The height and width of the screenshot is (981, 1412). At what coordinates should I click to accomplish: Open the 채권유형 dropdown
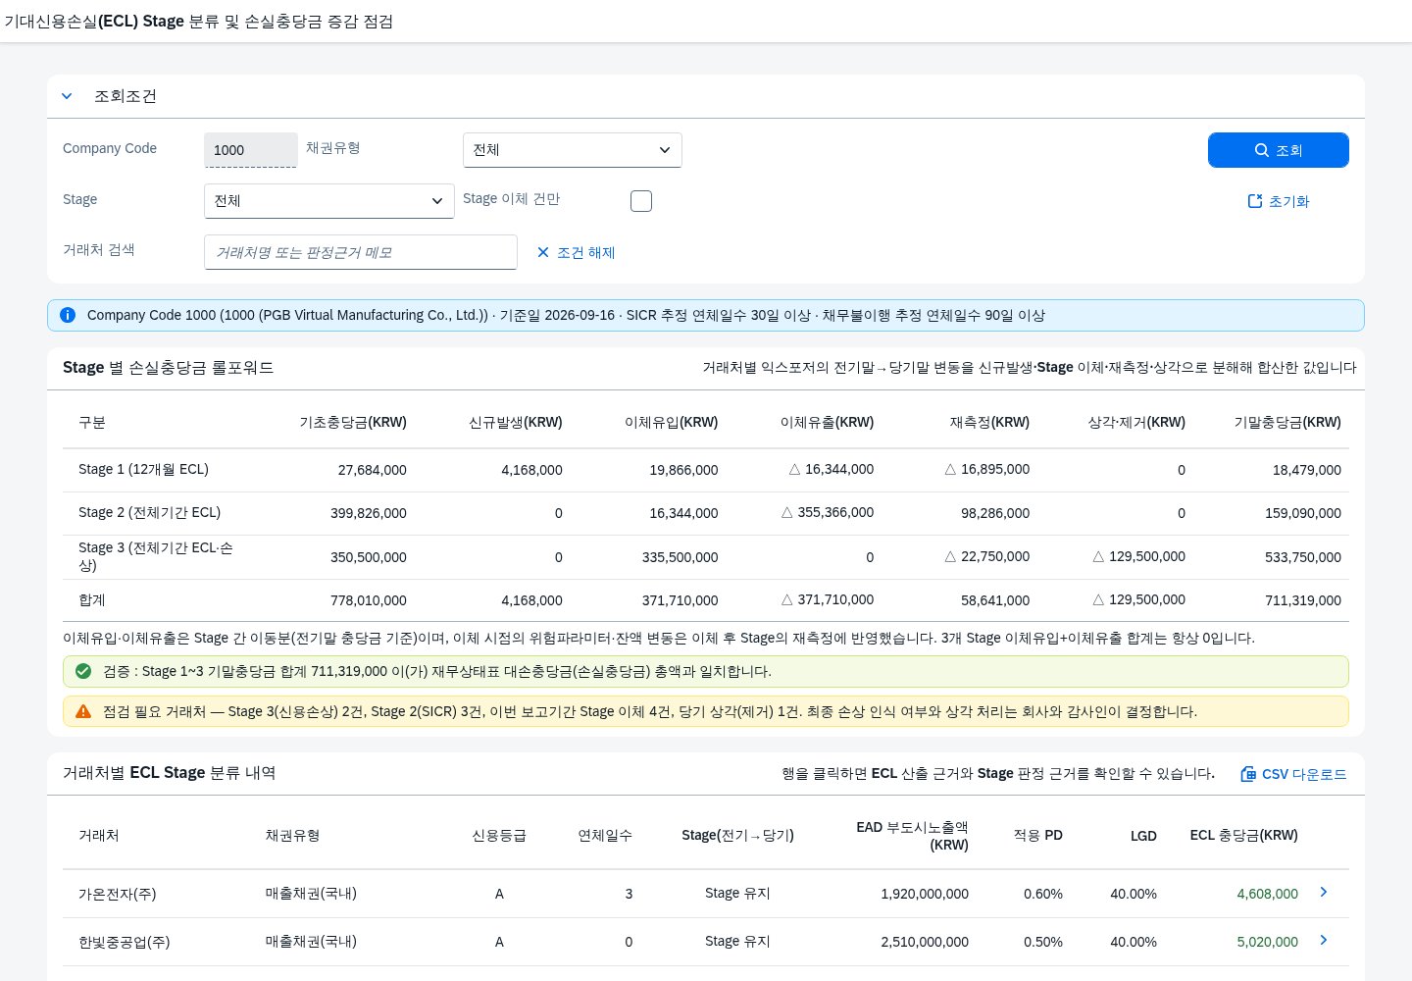573,150
